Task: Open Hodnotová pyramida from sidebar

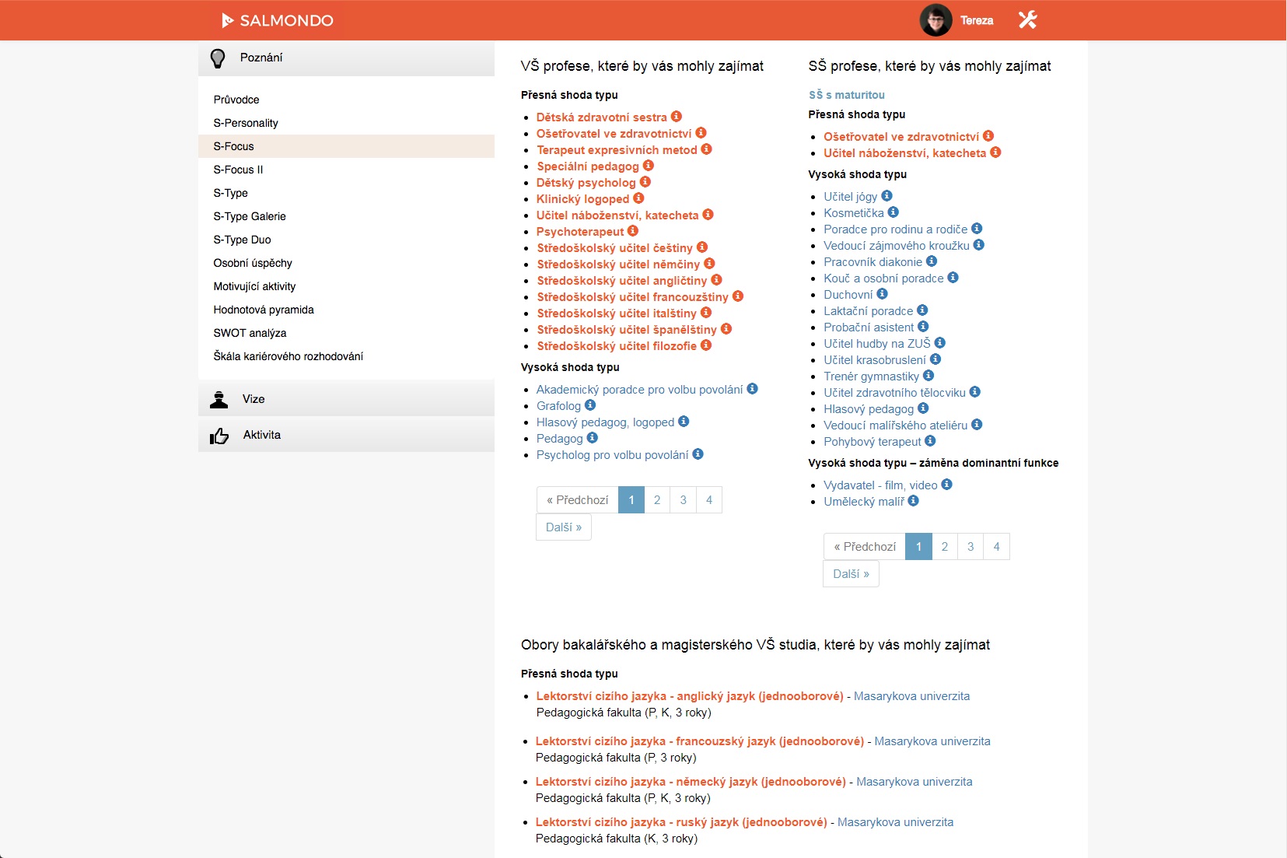Action: click(264, 310)
